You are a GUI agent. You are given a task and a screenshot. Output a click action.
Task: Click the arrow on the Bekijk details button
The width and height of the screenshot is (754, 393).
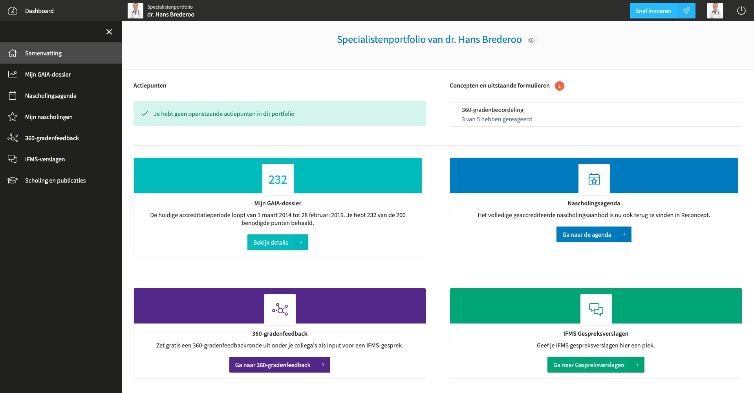(x=301, y=242)
